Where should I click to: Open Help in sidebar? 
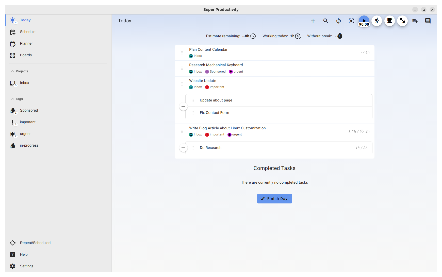[x=58, y=255]
